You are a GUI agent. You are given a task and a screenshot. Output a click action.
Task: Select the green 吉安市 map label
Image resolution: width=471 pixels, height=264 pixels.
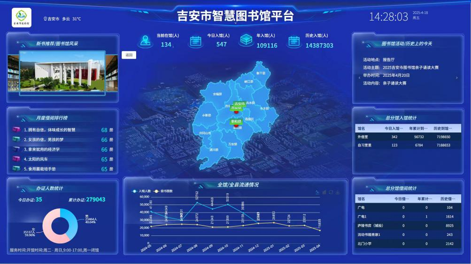[239, 104]
